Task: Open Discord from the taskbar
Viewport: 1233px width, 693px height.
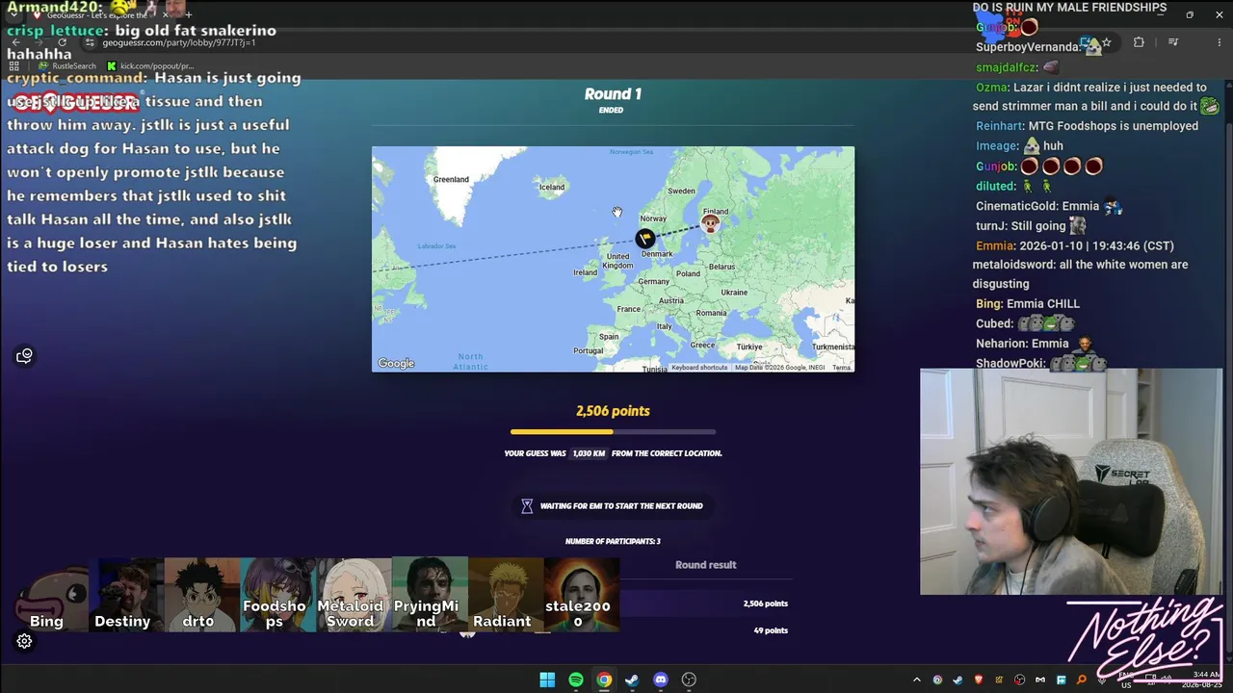Action: tap(660, 680)
